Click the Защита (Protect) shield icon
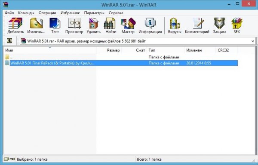 click(x=219, y=25)
